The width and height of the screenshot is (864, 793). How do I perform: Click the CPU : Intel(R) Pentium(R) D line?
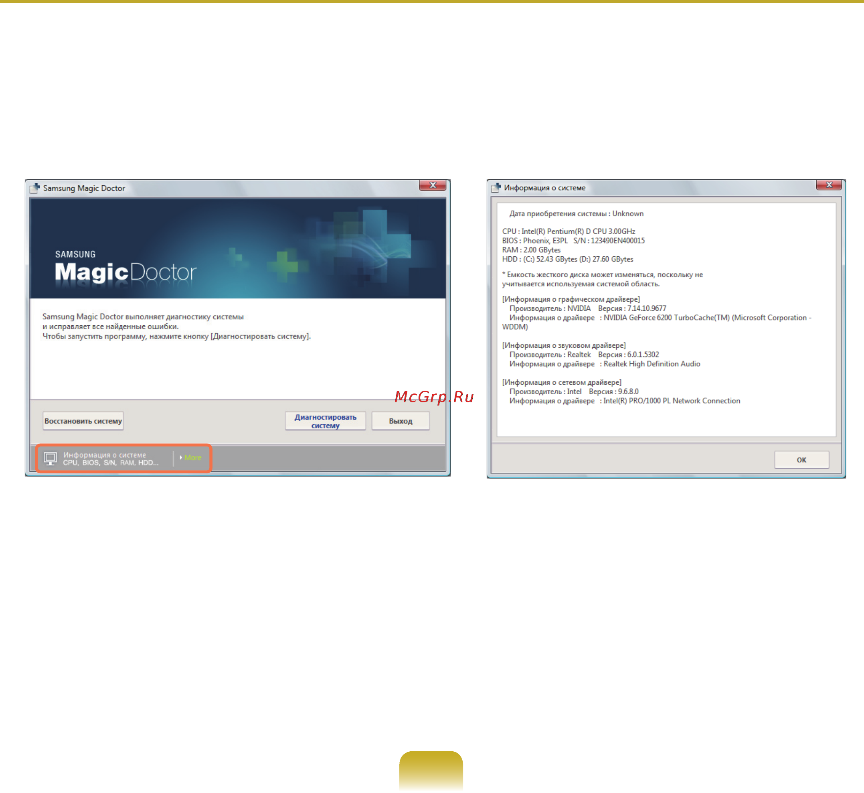coord(569,231)
